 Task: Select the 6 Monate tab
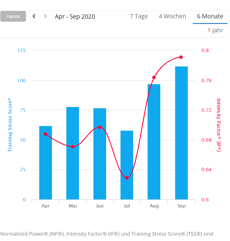point(210,16)
